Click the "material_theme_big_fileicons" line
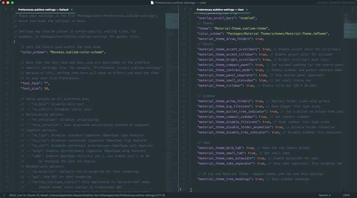Viewport: 357px width, 198px height. click(x=259, y=106)
